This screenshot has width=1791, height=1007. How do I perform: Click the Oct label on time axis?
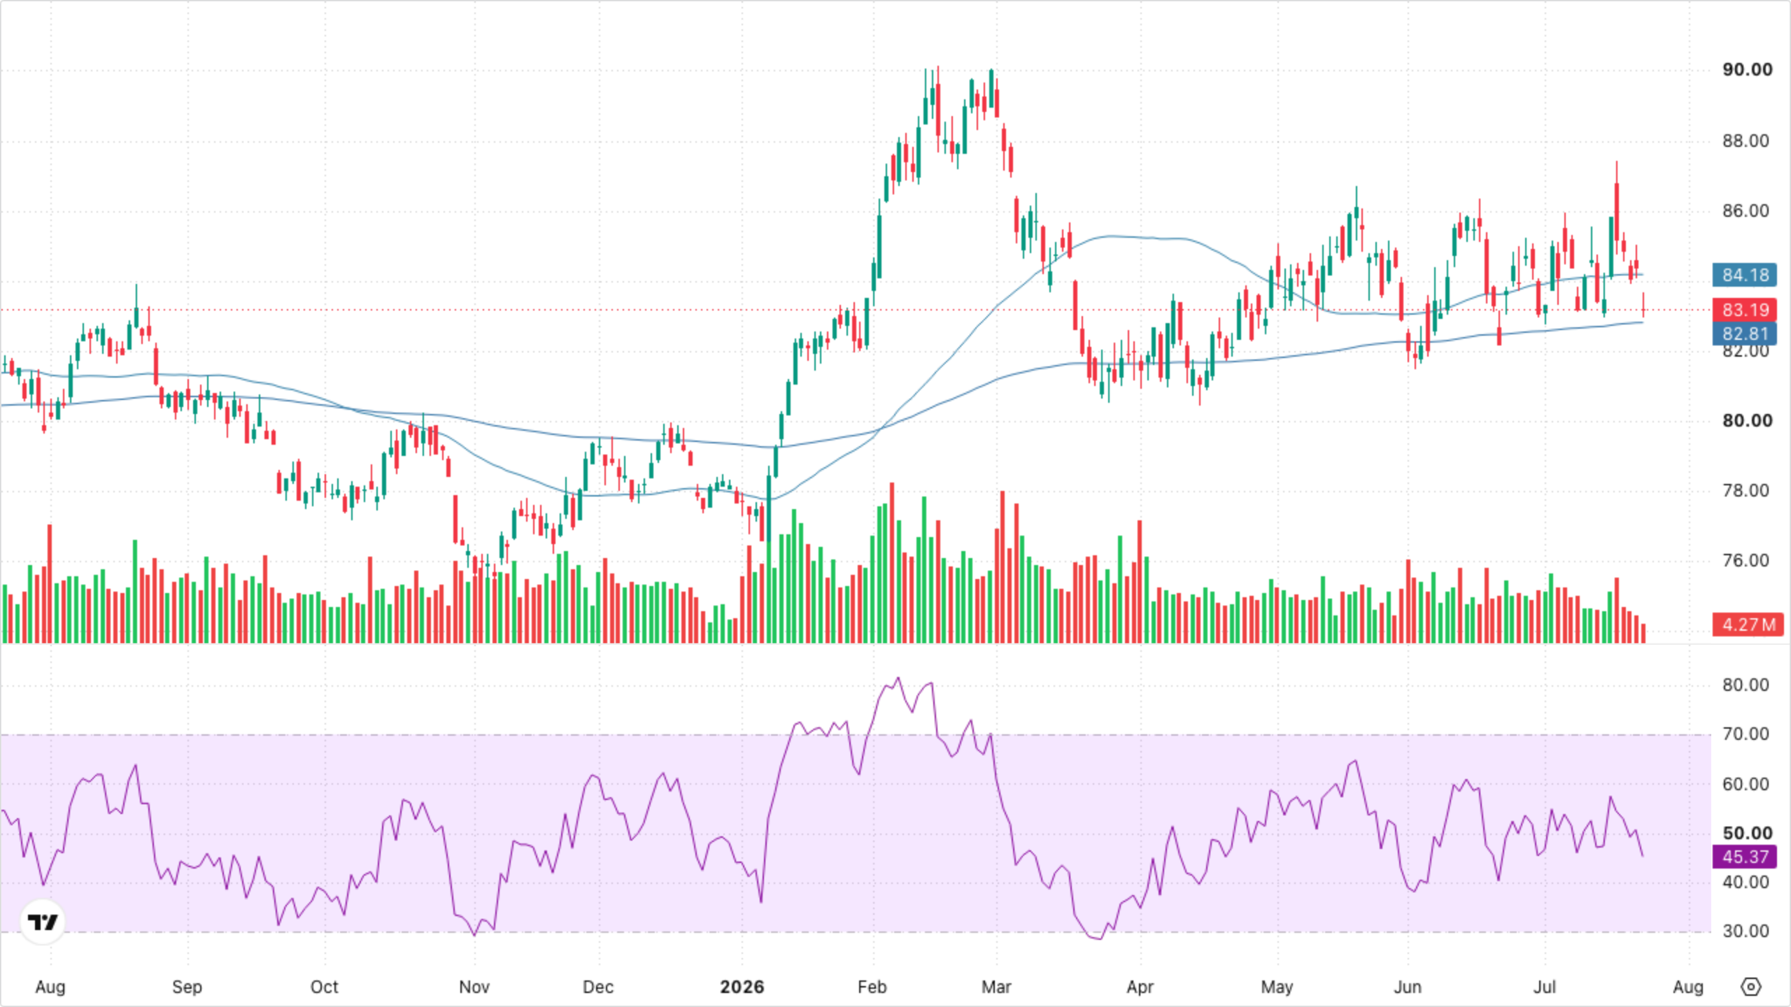324,987
